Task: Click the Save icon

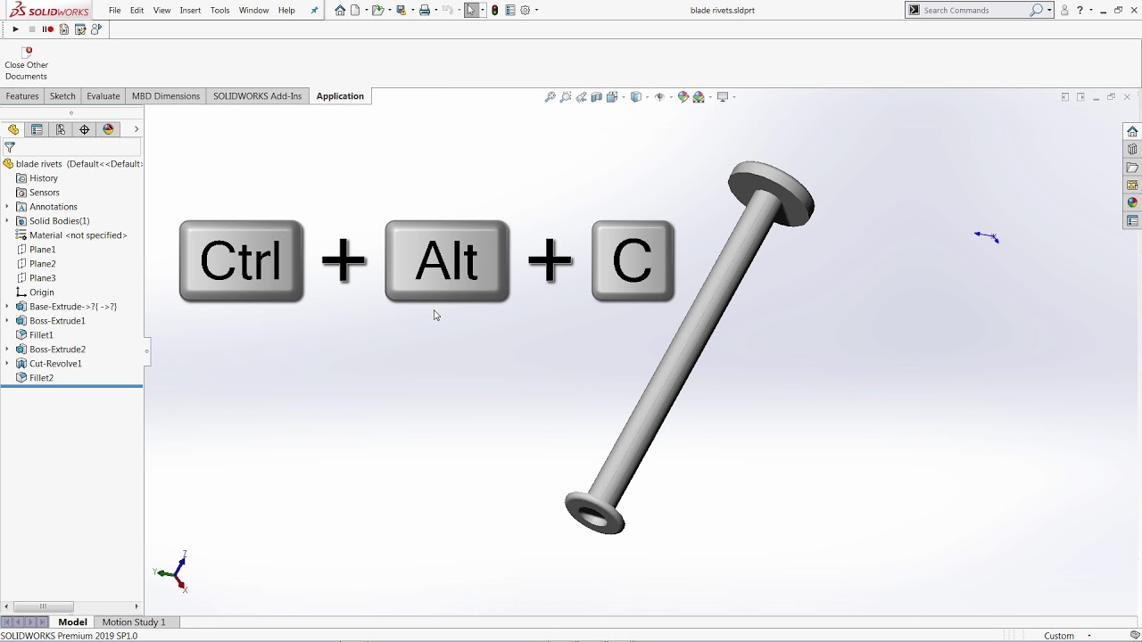Action: (x=401, y=10)
